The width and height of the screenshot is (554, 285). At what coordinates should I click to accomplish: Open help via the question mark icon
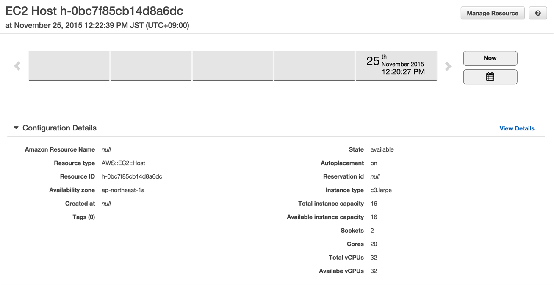(x=537, y=13)
